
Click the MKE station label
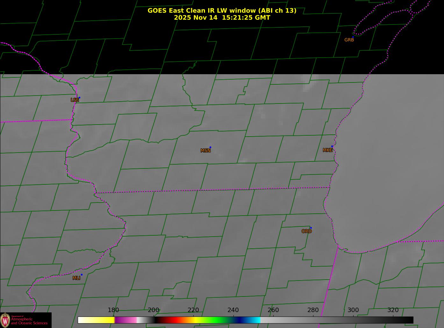tap(327, 150)
